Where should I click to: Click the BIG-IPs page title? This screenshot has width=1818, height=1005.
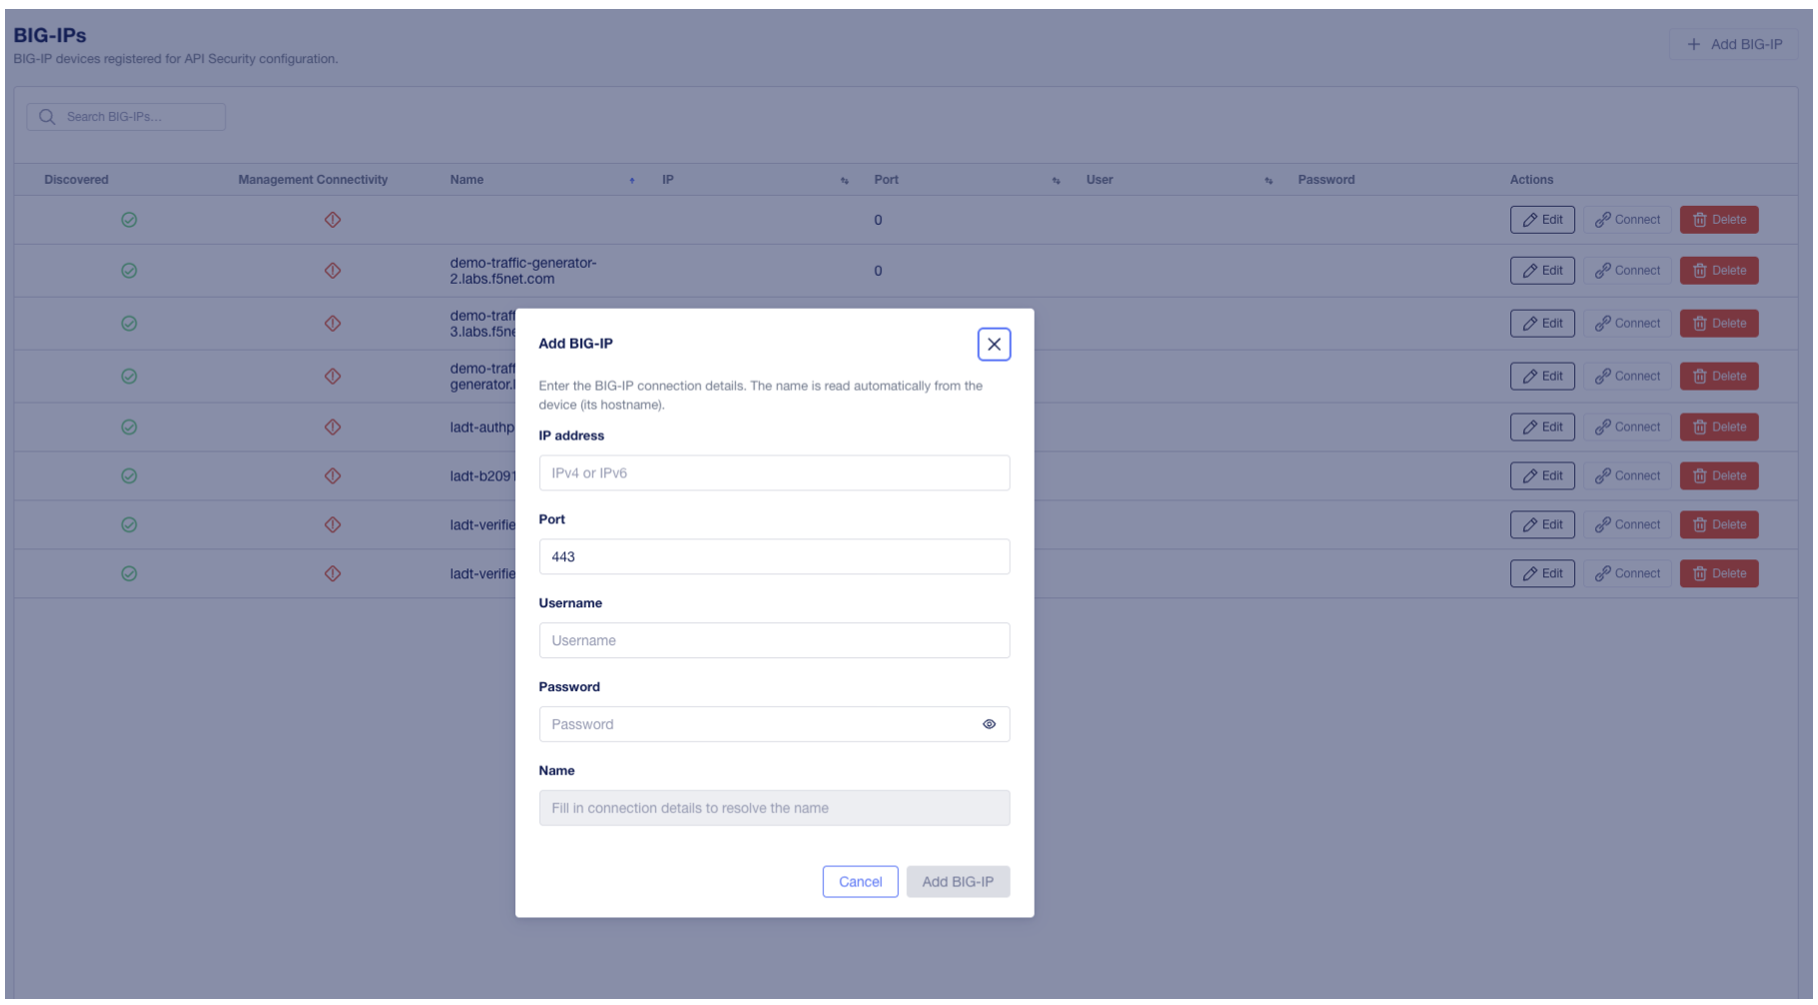click(50, 35)
